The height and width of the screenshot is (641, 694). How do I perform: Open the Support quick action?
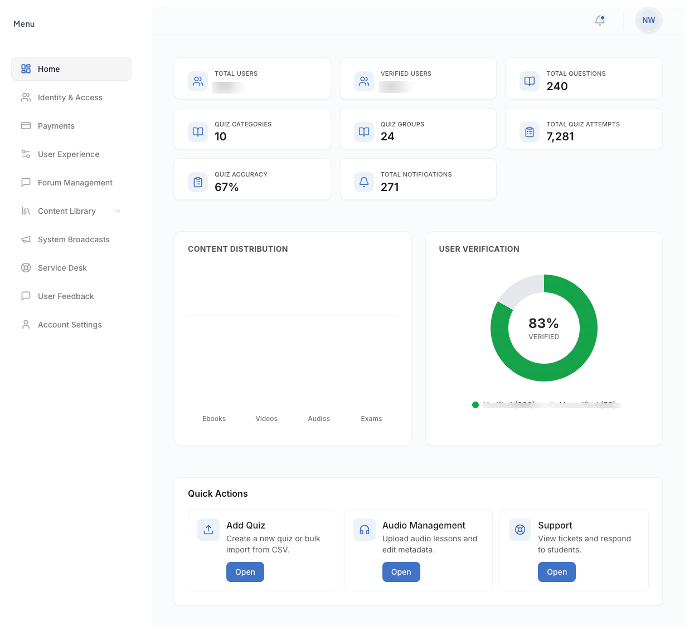557,572
